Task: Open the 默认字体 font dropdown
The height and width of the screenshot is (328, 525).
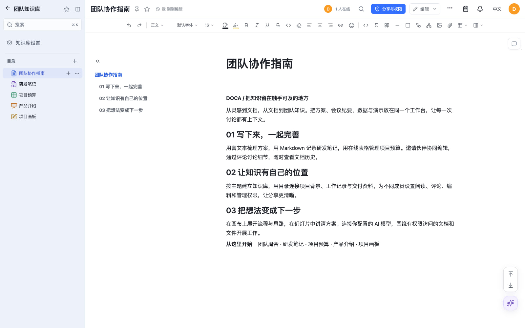Action: (187, 25)
